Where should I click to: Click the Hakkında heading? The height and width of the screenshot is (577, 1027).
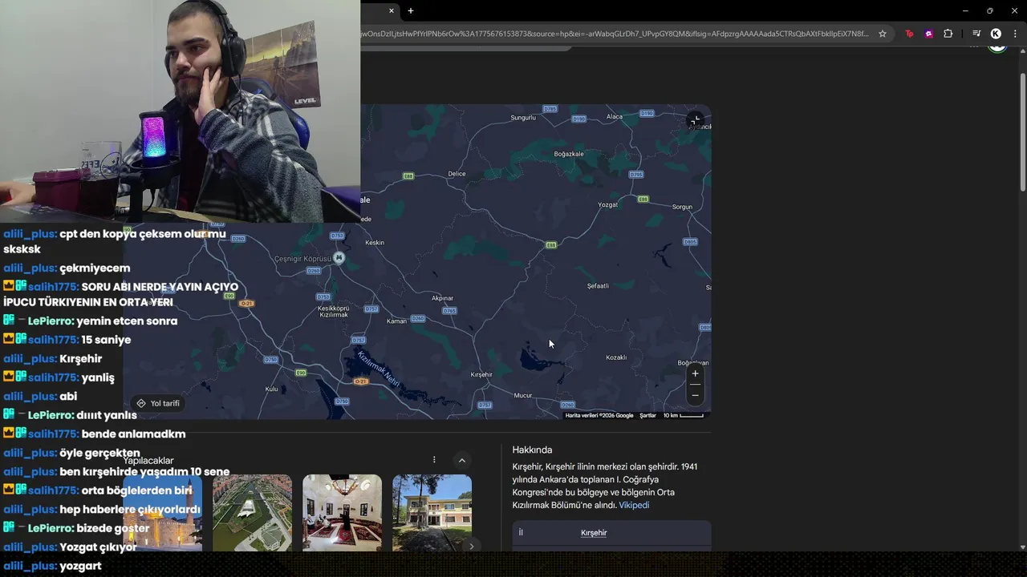(x=532, y=450)
